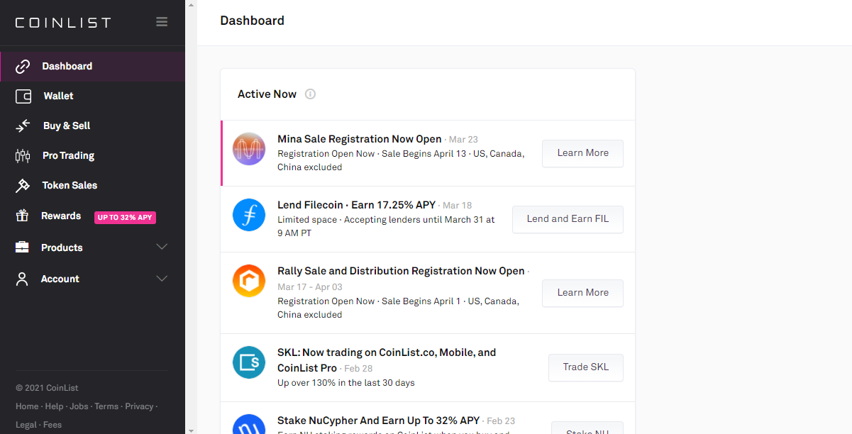Open Pro Trading from sidebar
The width and height of the screenshot is (852, 434).
68,155
